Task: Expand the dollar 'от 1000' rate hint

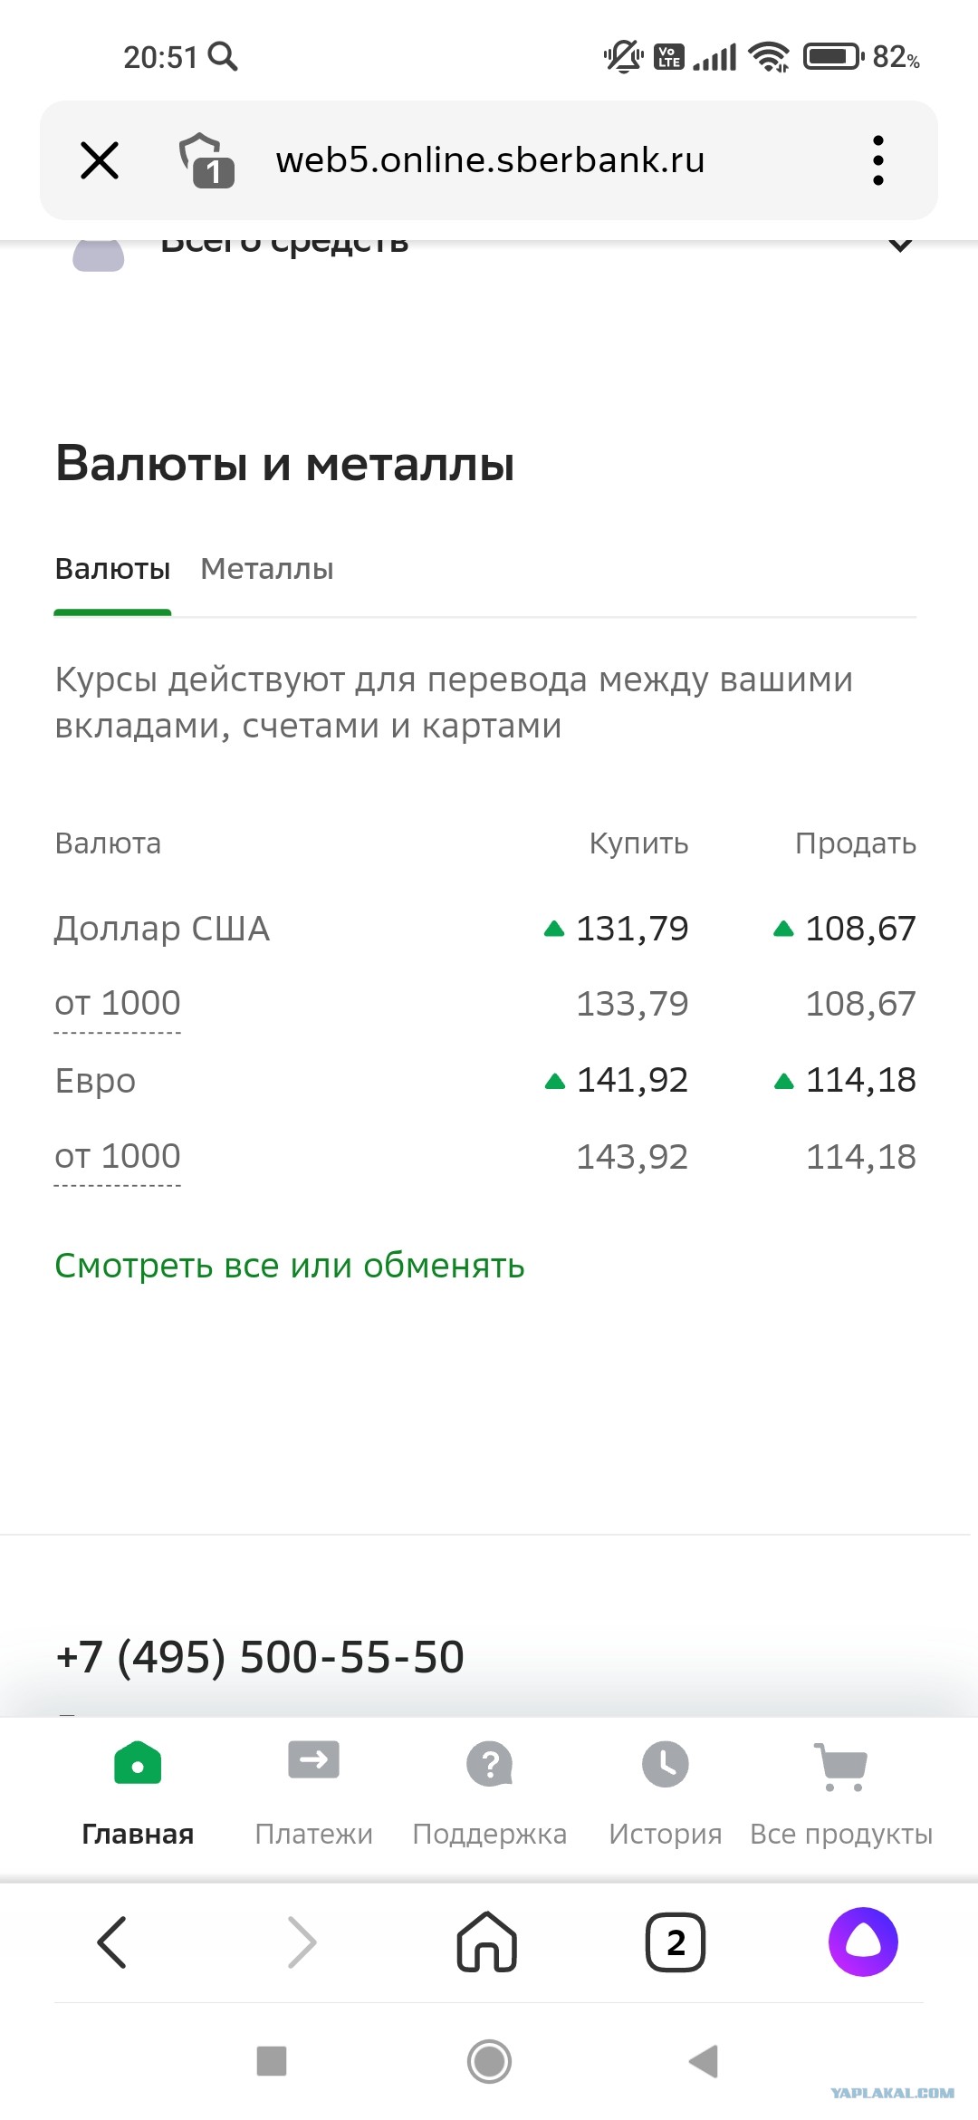Action: (x=118, y=1004)
